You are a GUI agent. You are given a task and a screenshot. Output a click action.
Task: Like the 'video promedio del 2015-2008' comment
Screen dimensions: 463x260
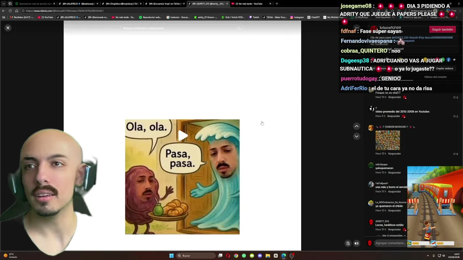pyautogui.click(x=455, y=116)
